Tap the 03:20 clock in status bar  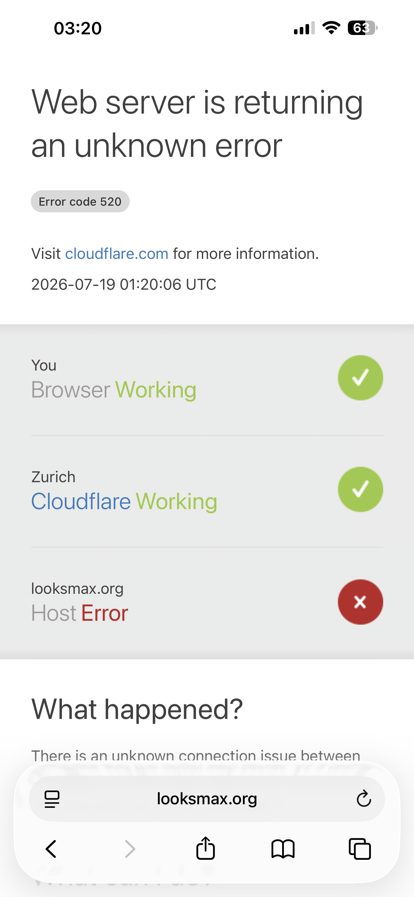pyautogui.click(x=78, y=28)
